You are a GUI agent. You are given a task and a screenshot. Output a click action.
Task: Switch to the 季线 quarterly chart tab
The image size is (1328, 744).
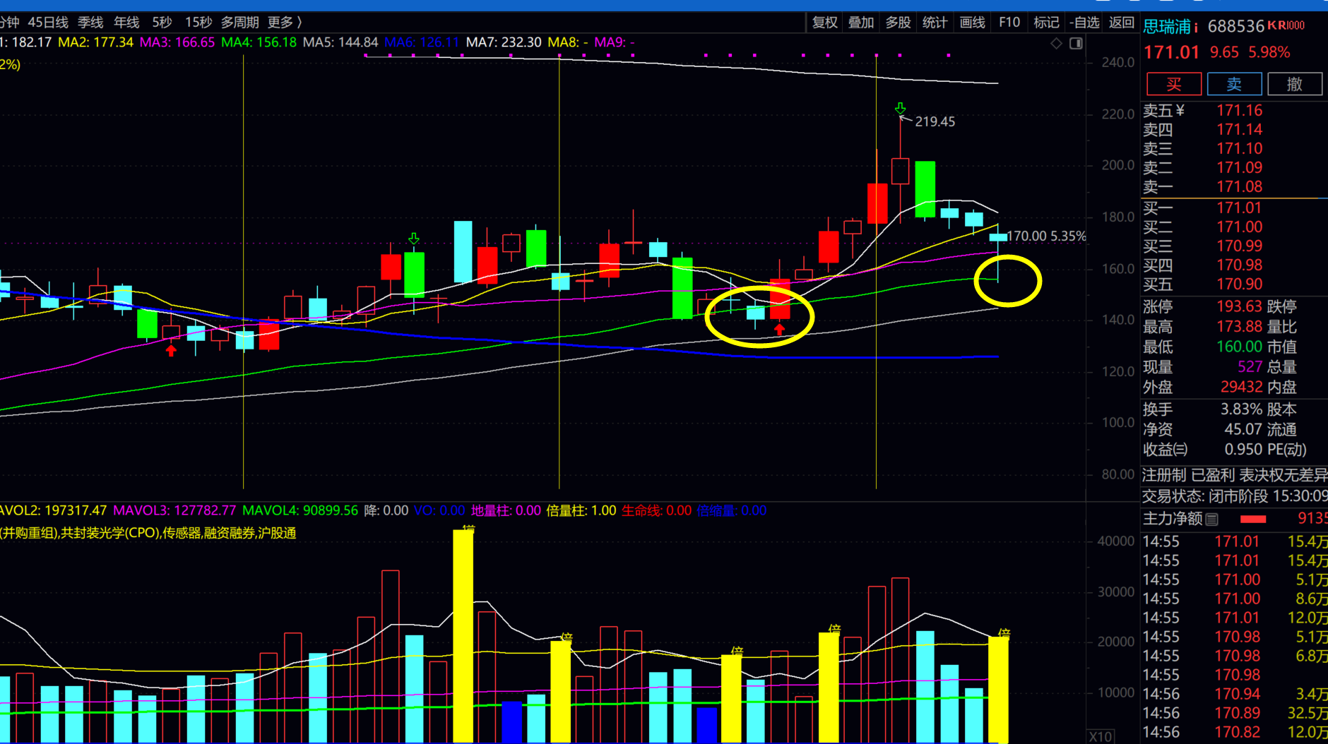coord(90,23)
